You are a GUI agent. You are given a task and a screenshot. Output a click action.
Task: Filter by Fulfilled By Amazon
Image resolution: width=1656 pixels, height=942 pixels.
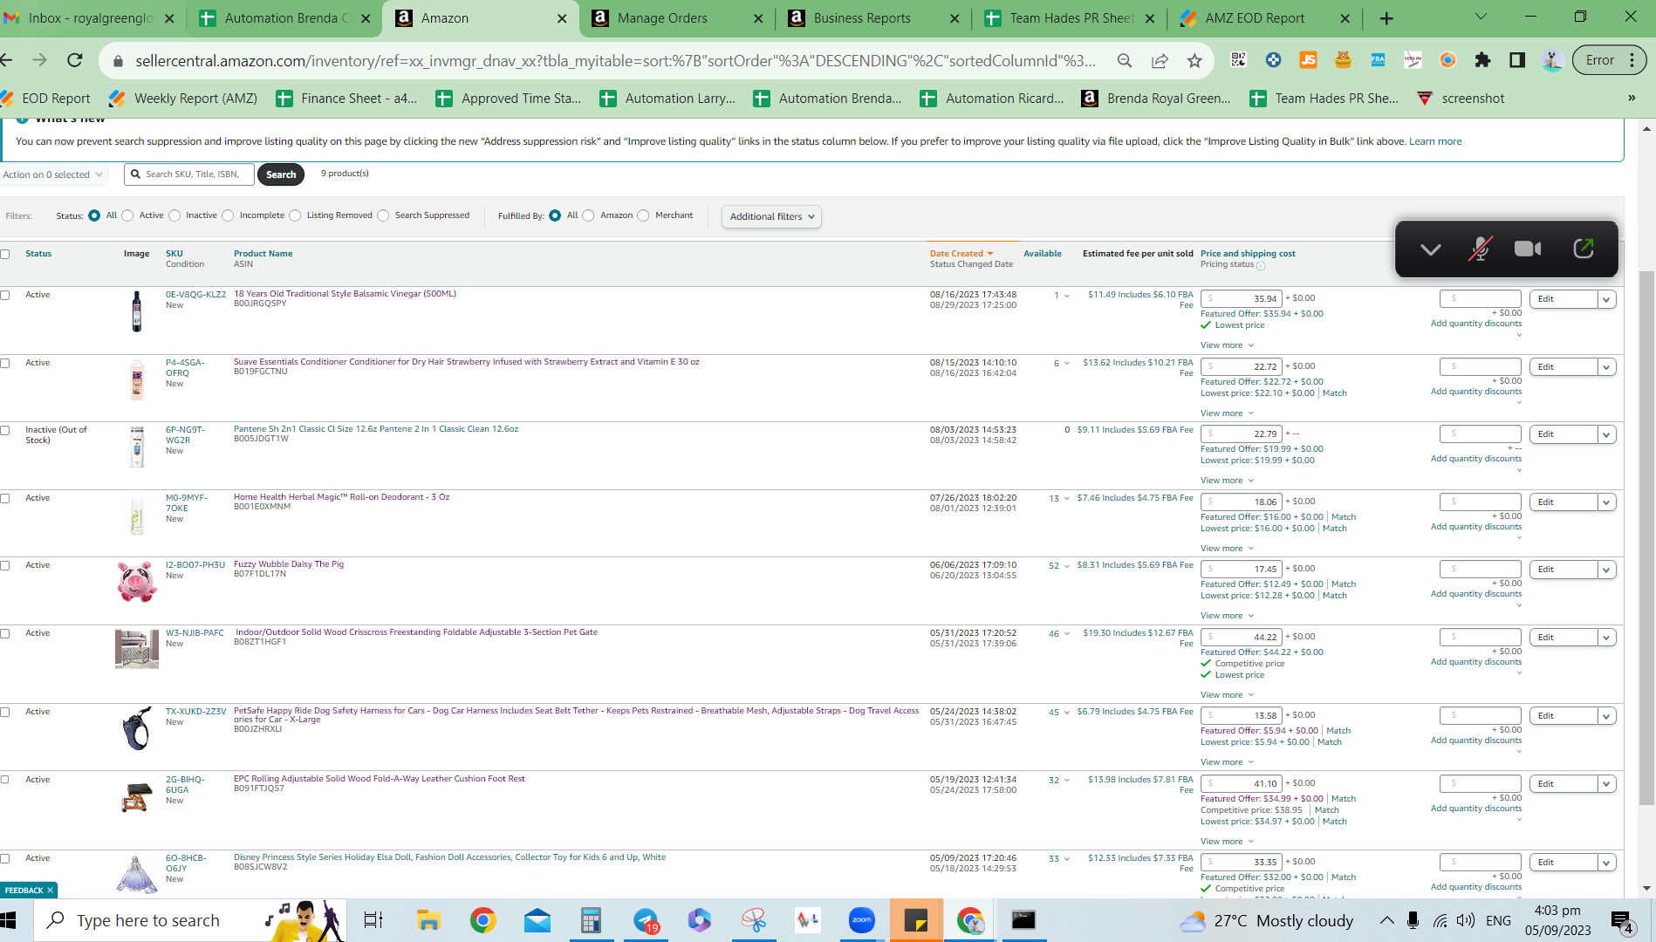tap(589, 215)
